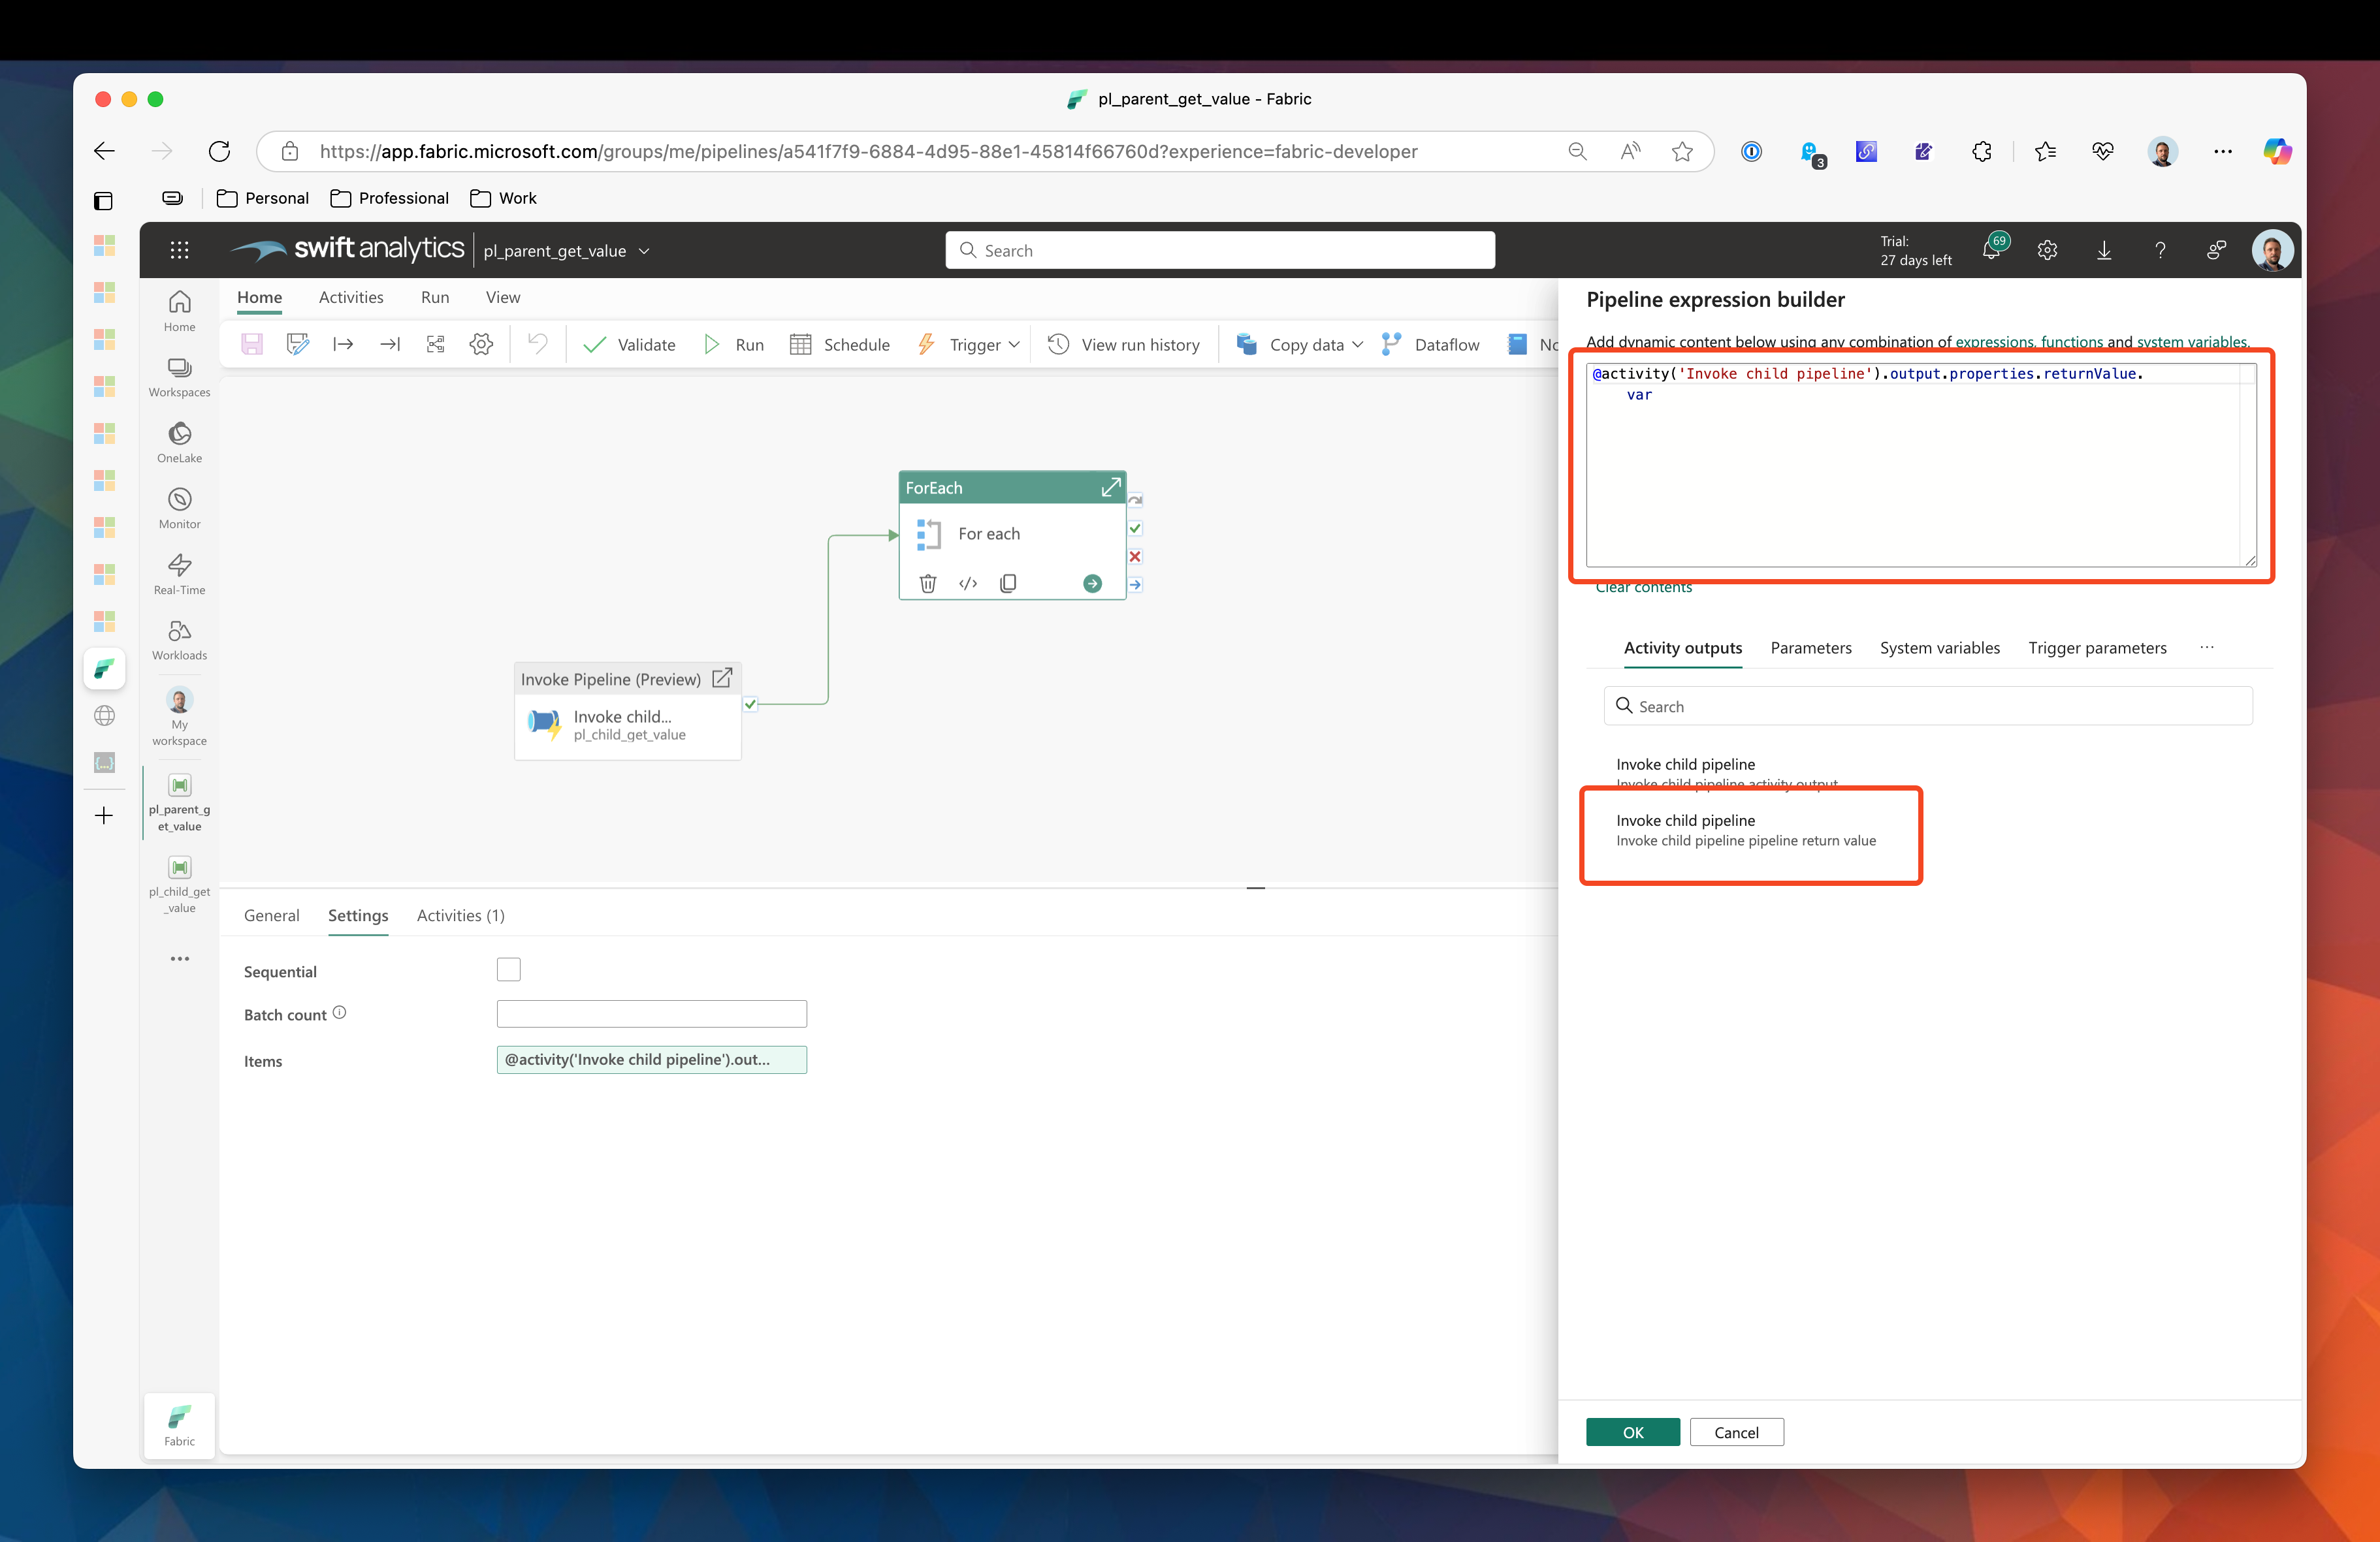Open the Invoke Pipeline external link icon
The height and width of the screenshot is (1542, 2380).
pyautogui.click(x=722, y=678)
